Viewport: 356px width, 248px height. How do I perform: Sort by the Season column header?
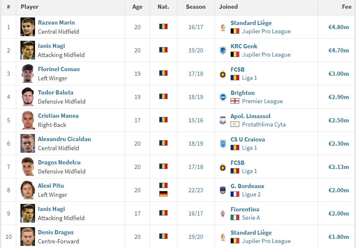pos(196,7)
